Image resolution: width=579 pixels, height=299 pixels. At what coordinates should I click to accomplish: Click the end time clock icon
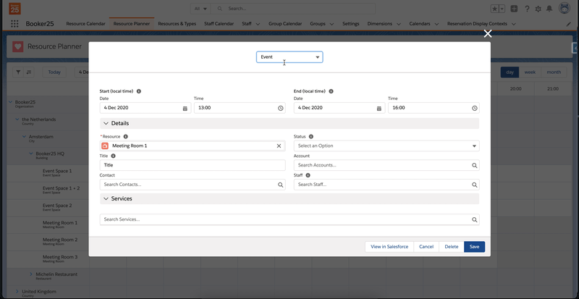tap(475, 108)
